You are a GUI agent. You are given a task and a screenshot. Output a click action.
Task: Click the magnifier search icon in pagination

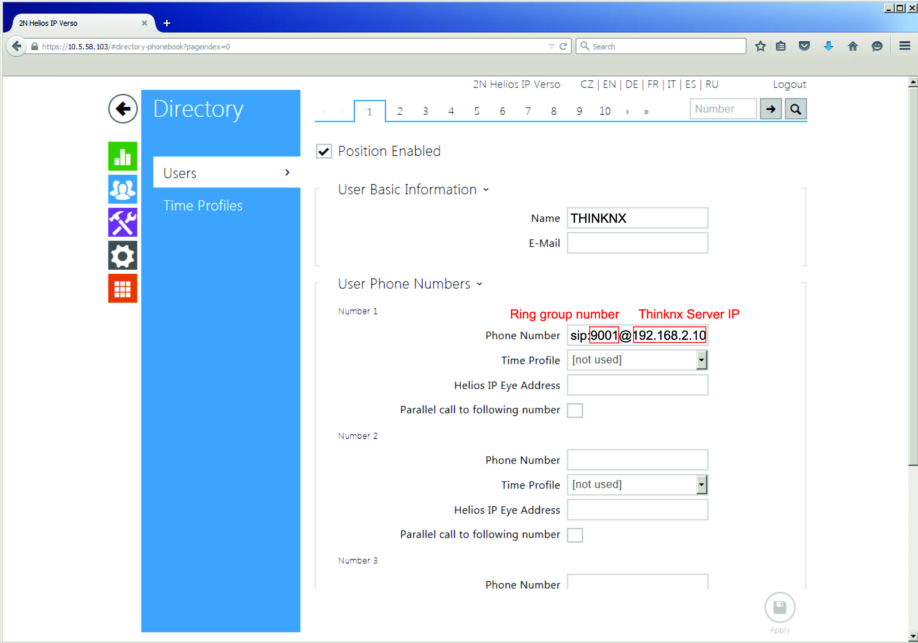(x=795, y=109)
